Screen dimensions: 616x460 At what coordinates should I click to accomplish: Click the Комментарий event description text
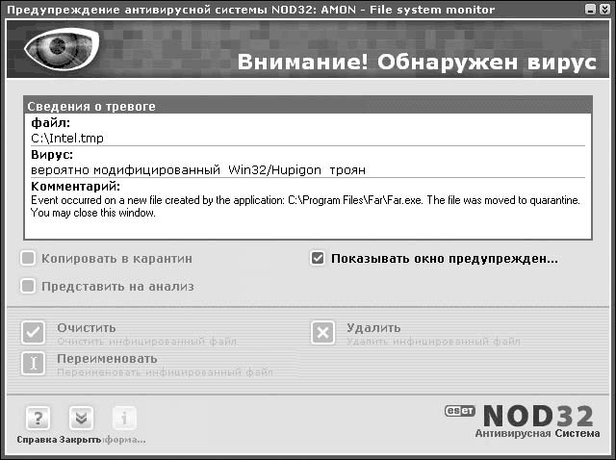[304, 206]
